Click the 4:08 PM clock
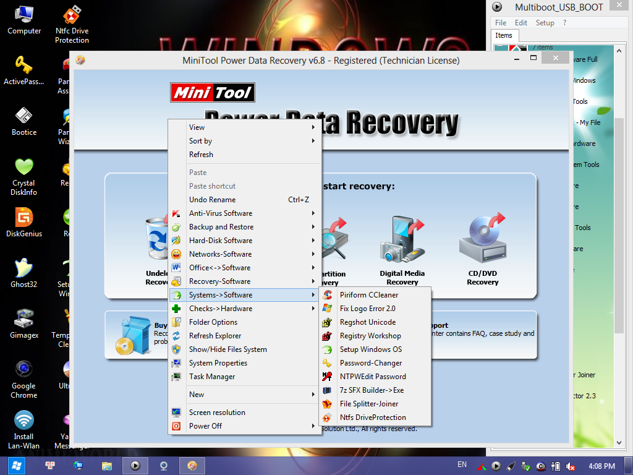Screen dimensions: 633x475 tap(601, 466)
